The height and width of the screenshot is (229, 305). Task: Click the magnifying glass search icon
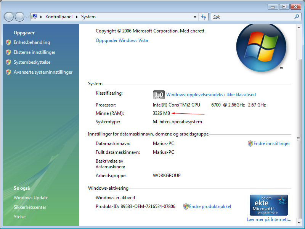(x=297, y=17)
